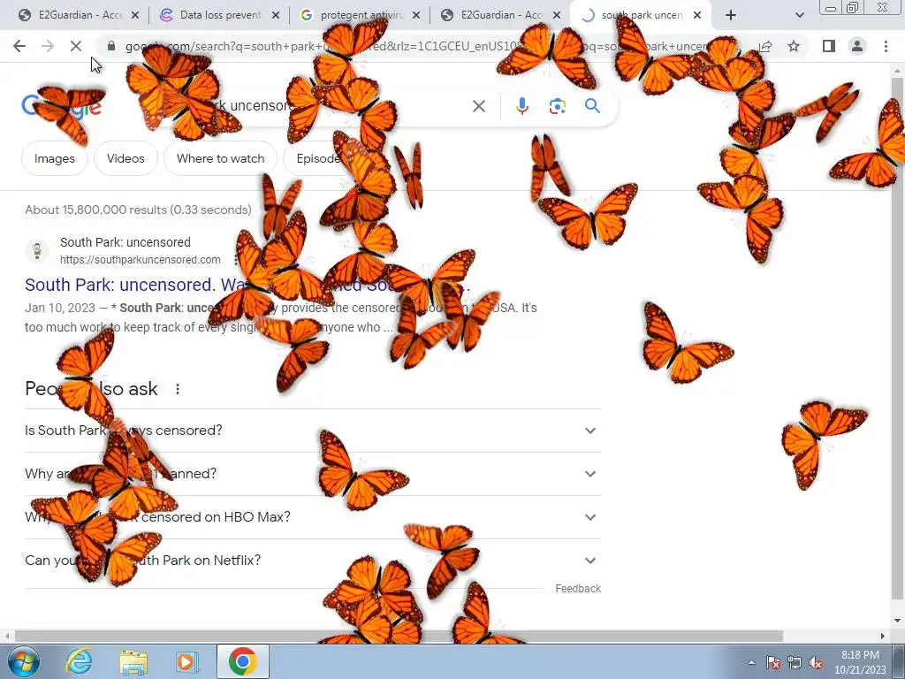905x679 pixels.
Task: Clear the Google search box
Action: (478, 106)
